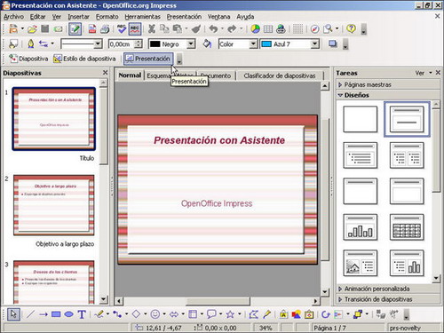Switch to Clasificador de diapositivas tab
The image size is (444, 333).
(280, 75)
